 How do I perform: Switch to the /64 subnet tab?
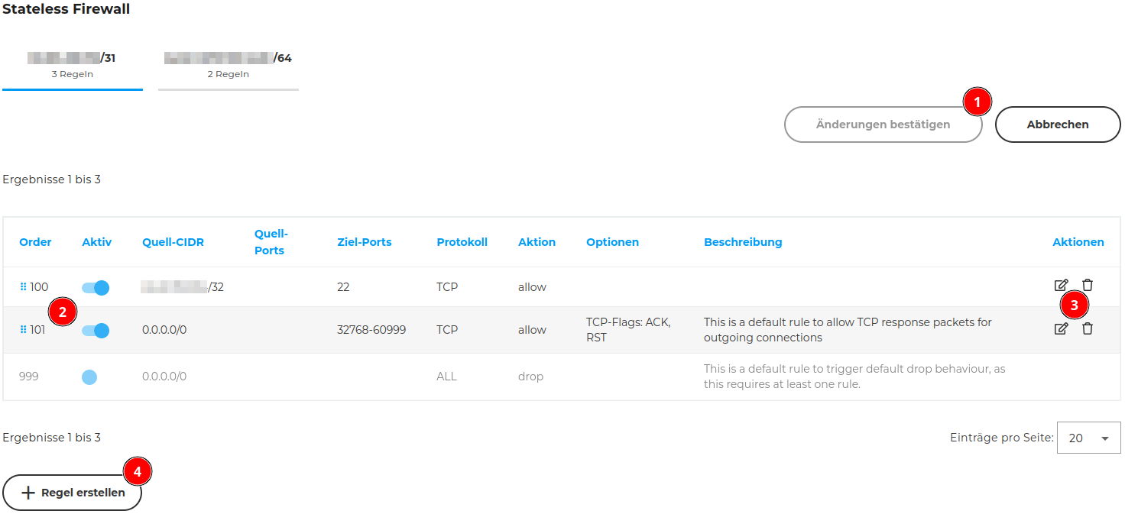pos(229,65)
